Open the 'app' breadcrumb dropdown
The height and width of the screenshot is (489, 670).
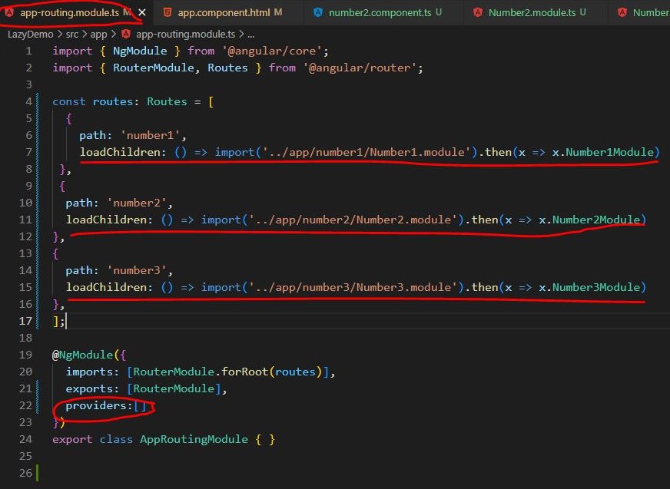point(98,34)
